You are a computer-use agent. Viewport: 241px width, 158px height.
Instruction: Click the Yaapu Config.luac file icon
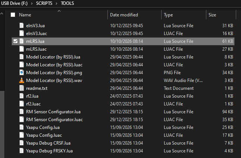tap(22, 135)
